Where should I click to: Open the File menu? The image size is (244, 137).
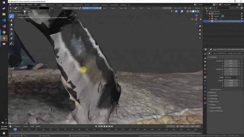pos(13,5)
